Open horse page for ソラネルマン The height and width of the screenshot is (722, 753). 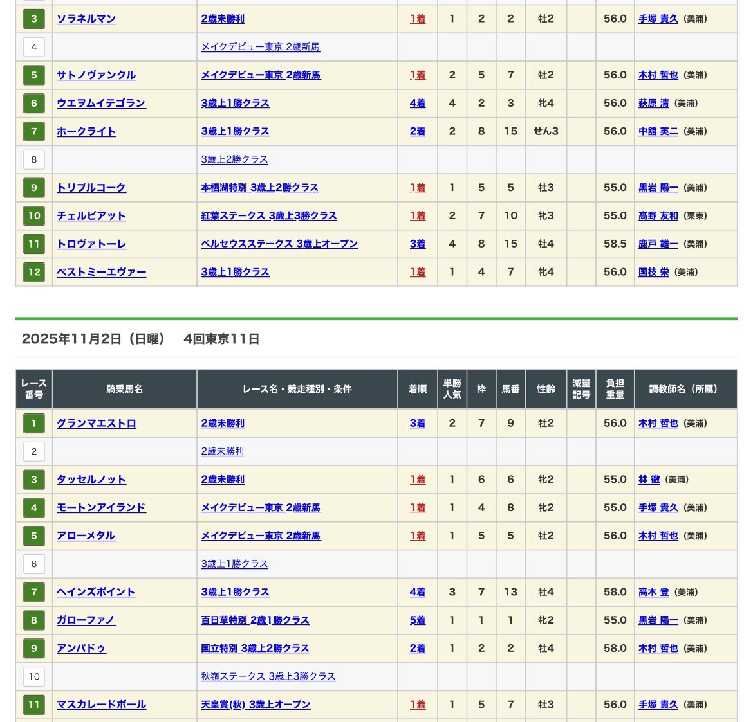[x=86, y=19]
